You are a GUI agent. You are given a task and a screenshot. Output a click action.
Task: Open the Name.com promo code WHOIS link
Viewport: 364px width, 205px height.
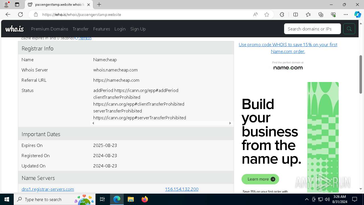(288, 48)
